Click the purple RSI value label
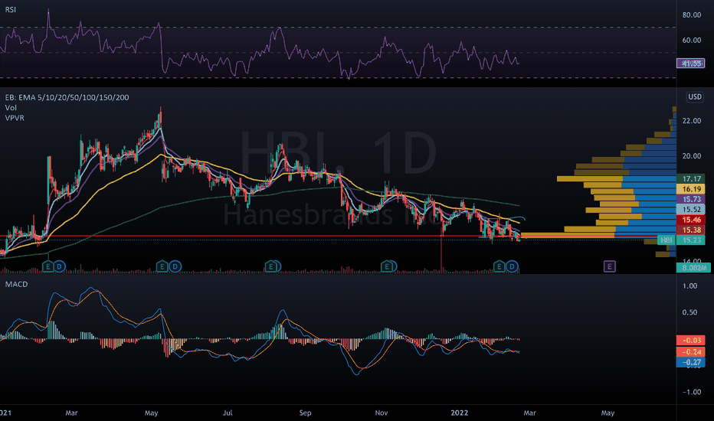 click(691, 64)
